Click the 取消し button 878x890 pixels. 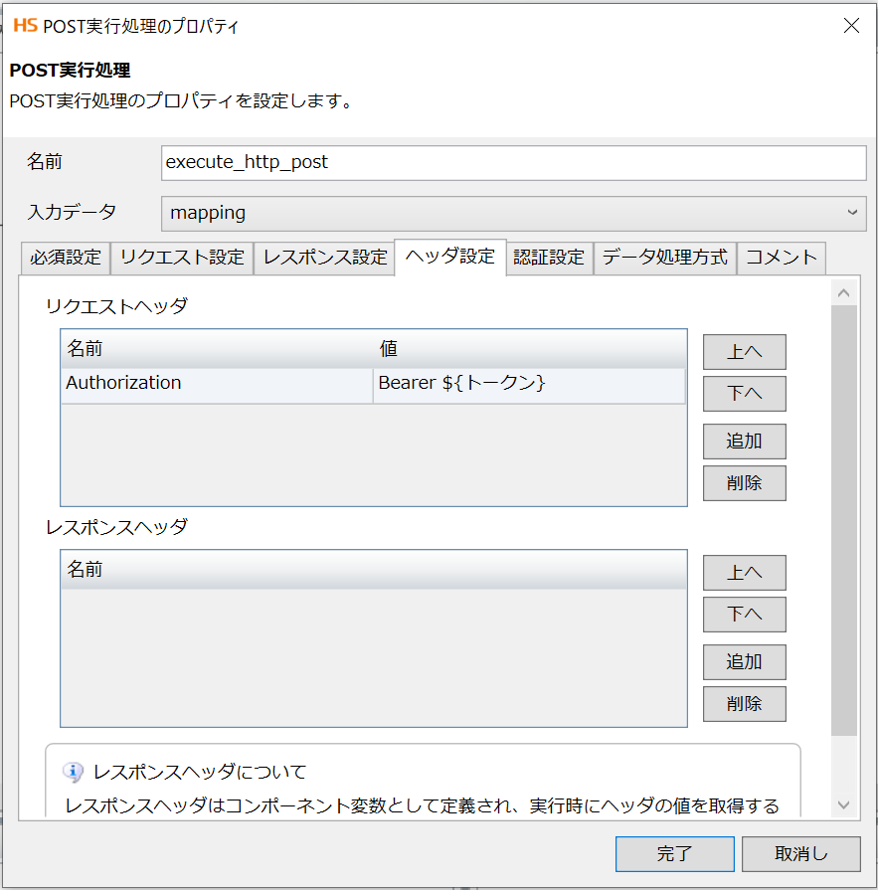point(801,853)
